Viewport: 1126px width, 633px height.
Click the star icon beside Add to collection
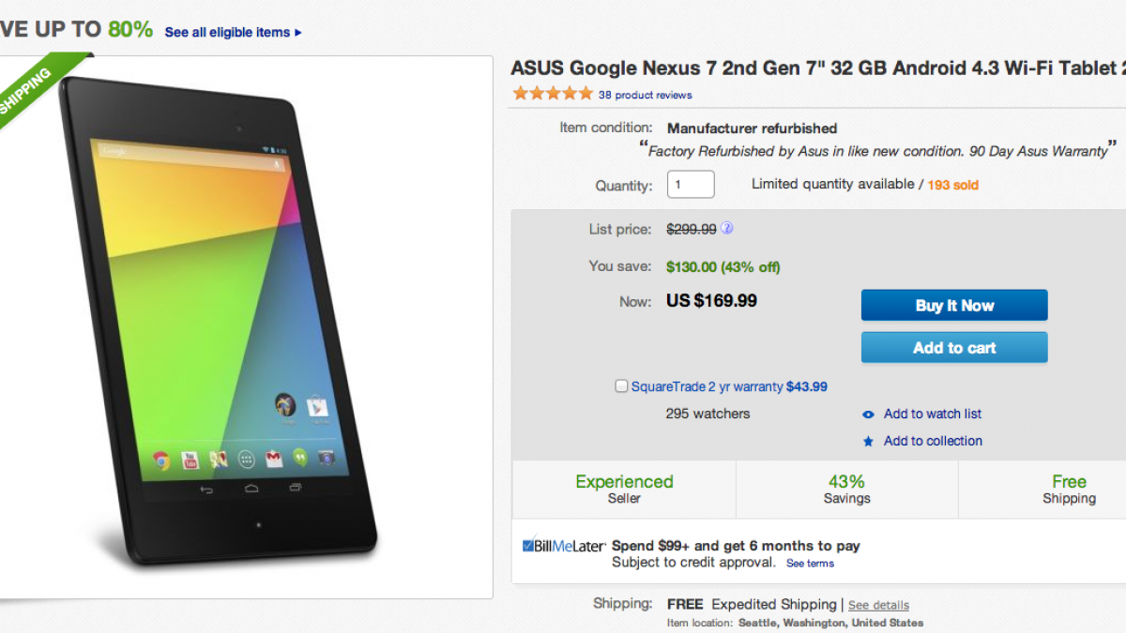868,442
